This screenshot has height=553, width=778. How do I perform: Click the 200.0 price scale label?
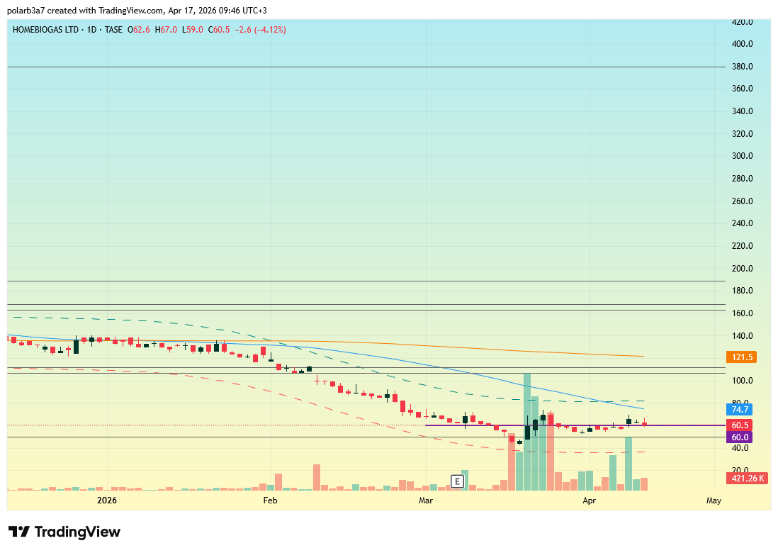pyautogui.click(x=743, y=269)
